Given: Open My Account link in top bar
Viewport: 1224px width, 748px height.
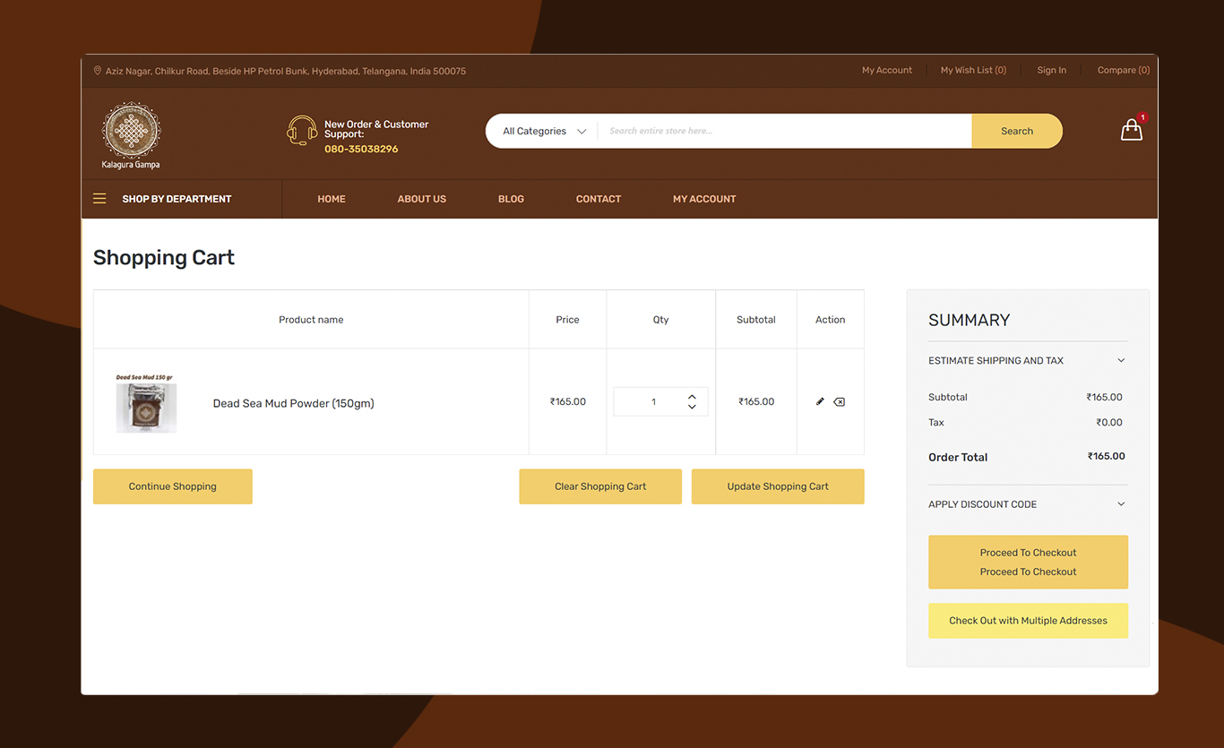Looking at the screenshot, I should 887,70.
